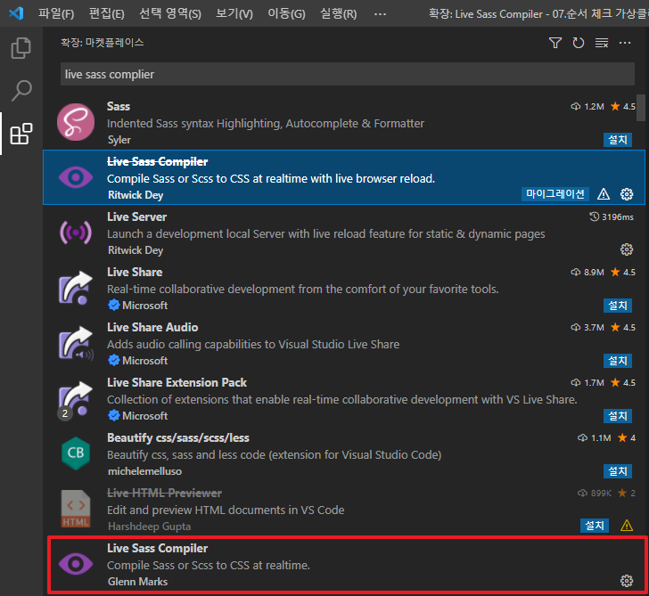Viewport: 649px width, 596px height.
Task: Select Beautify css/sass/scss/less title
Action: [178, 437]
